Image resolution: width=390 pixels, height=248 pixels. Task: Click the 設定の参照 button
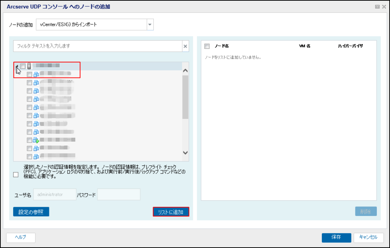(x=31, y=212)
